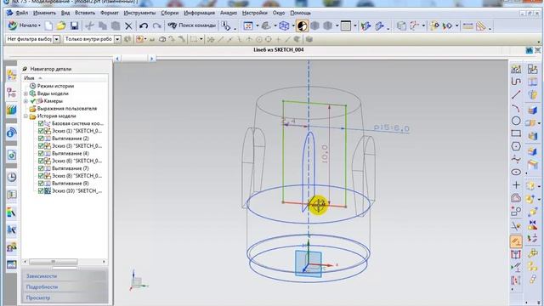Image resolution: width=544 pixels, height=306 pixels.
Task: Toggle checkbox for Вытягивание (2)
Action: [41, 139]
